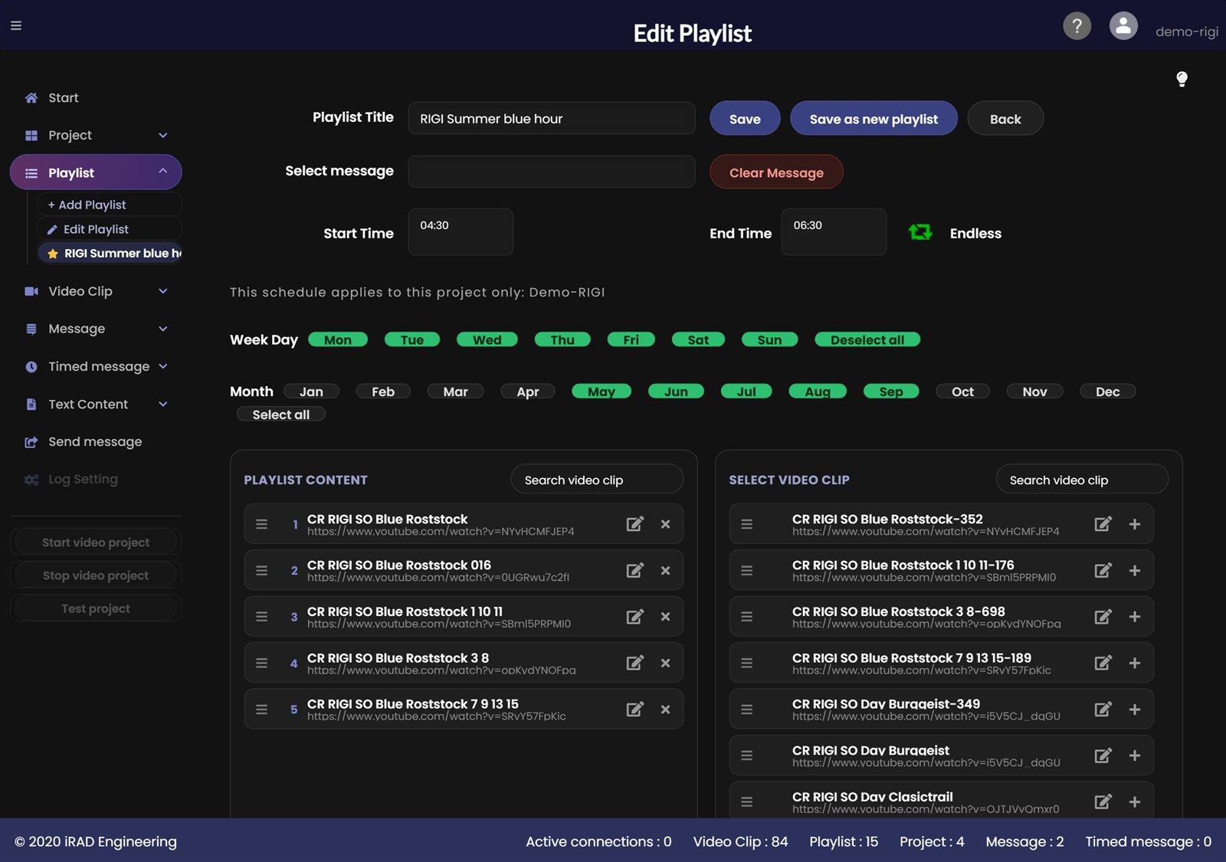Open the hamburger menu icon

16,25
